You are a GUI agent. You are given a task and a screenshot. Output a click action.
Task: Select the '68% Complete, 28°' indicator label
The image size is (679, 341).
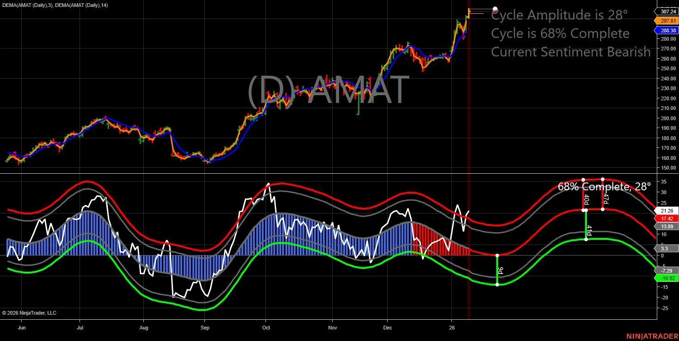click(604, 187)
